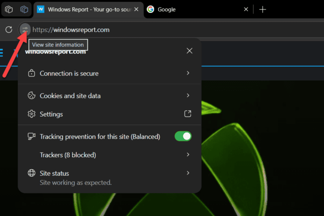Open the tab actions menu icon
The image size is (324, 216).
coord(24,9)
